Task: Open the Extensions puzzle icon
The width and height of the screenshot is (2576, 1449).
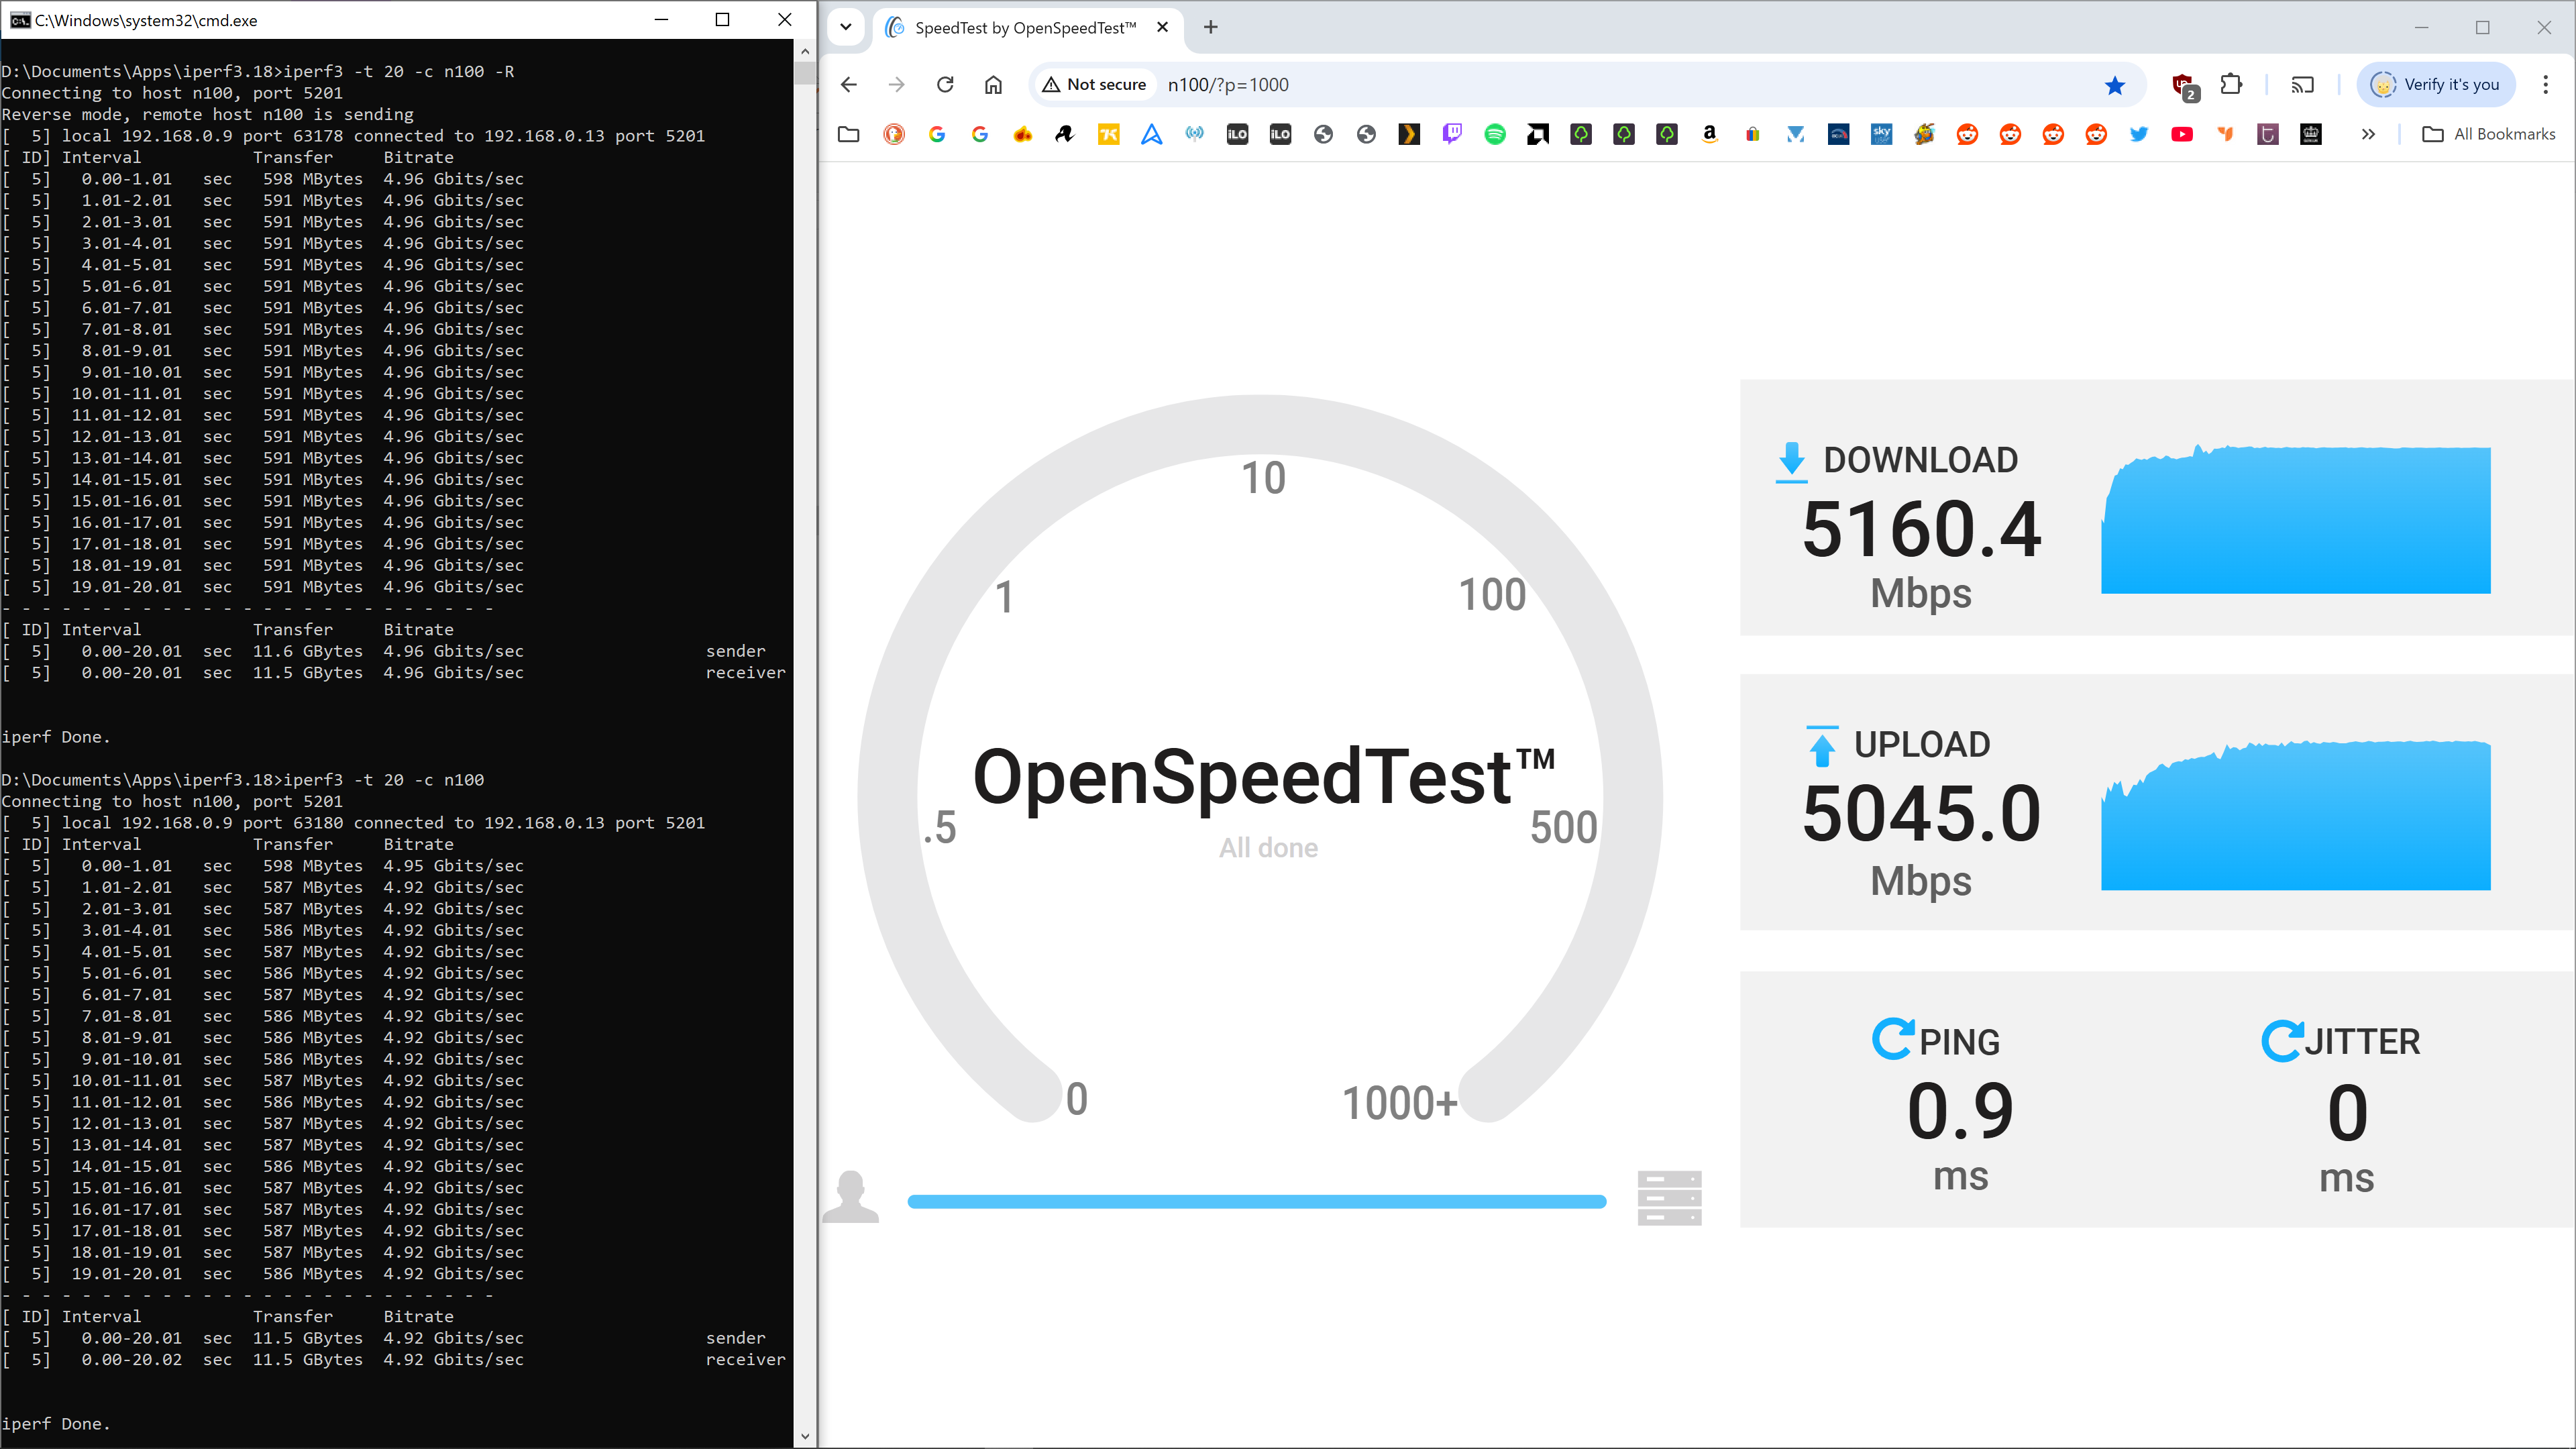Action: pyautogui.click(x=2231, y=85)
